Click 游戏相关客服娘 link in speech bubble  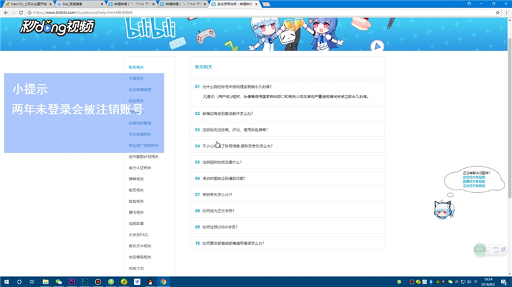[x=474, y=177]
